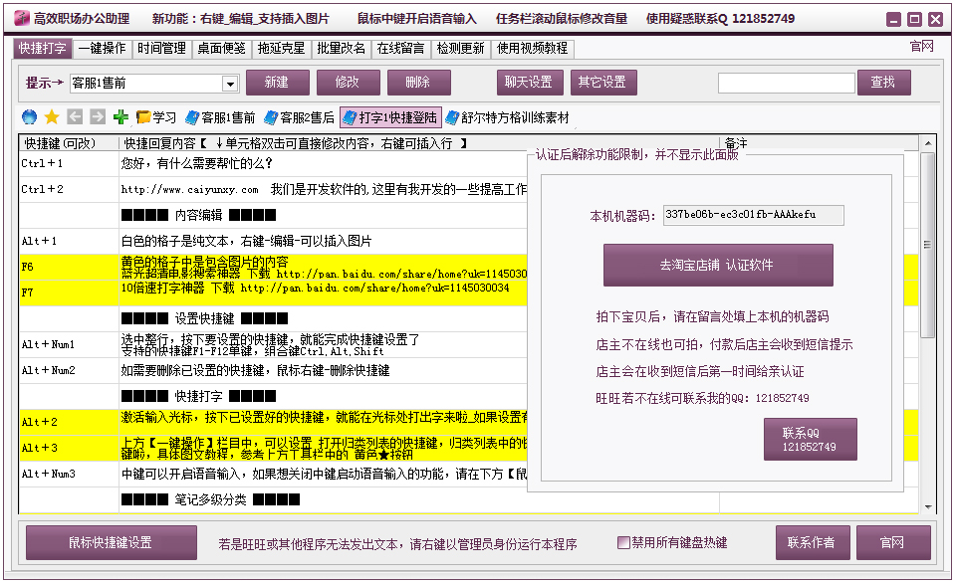Expand the 客服1售前 combo box dropdown
956x583 pixels.
click(x=230, y=84)
